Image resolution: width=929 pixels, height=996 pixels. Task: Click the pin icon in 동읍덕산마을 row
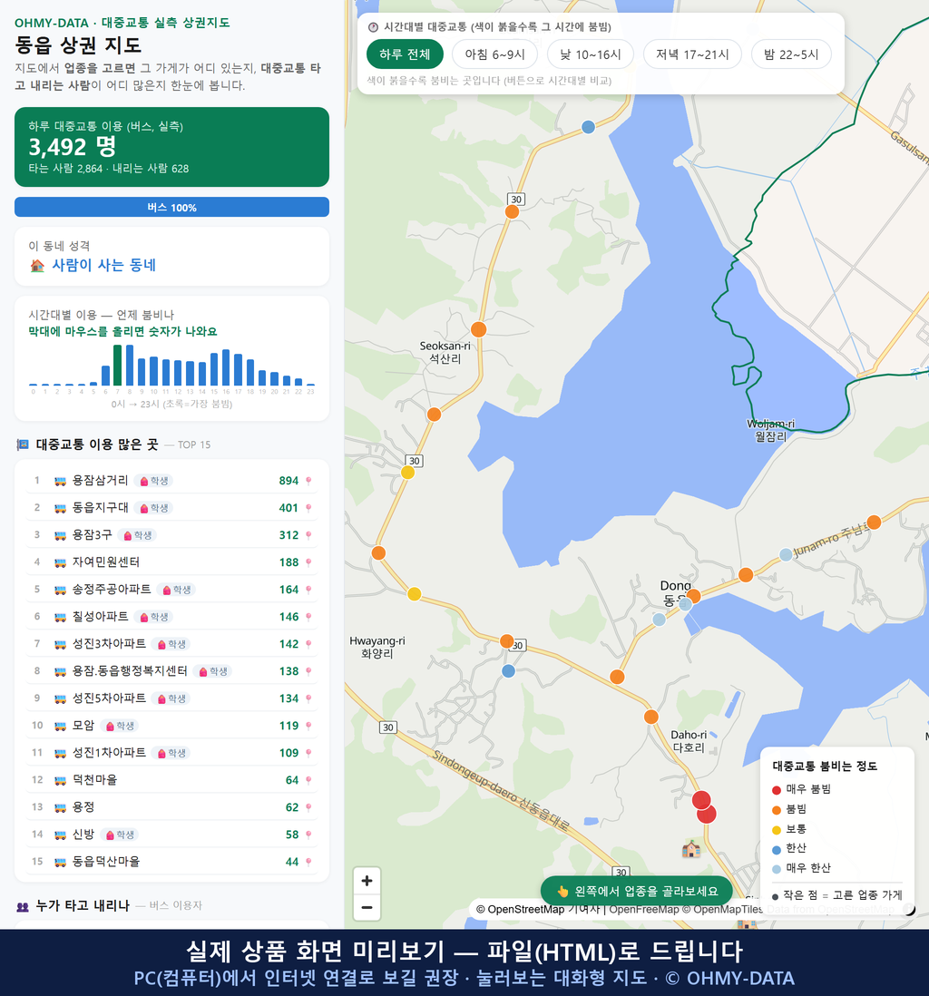point(308,862)
